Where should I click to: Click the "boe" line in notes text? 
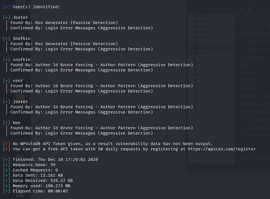[245, 65]
